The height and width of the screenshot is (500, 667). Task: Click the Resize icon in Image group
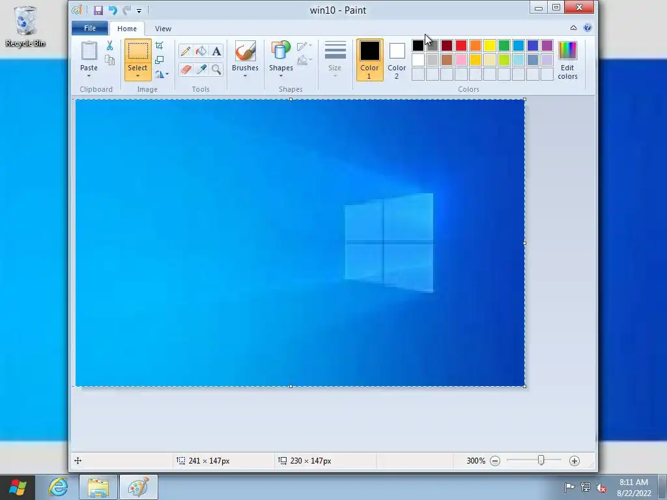(159, 60)
